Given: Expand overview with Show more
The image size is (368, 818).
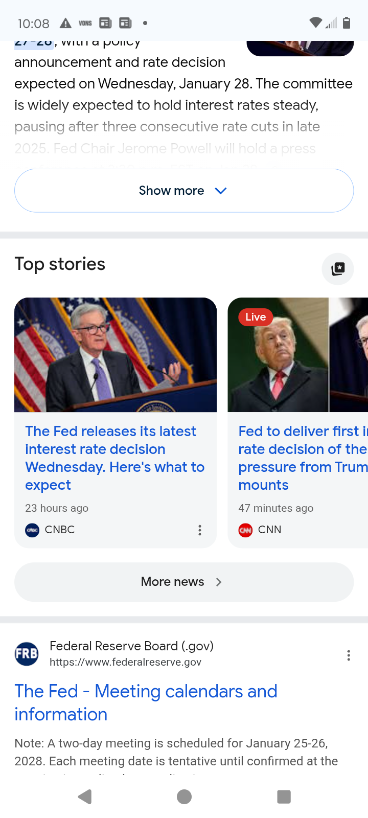Looking at the screenshot, I should [172, 191].
